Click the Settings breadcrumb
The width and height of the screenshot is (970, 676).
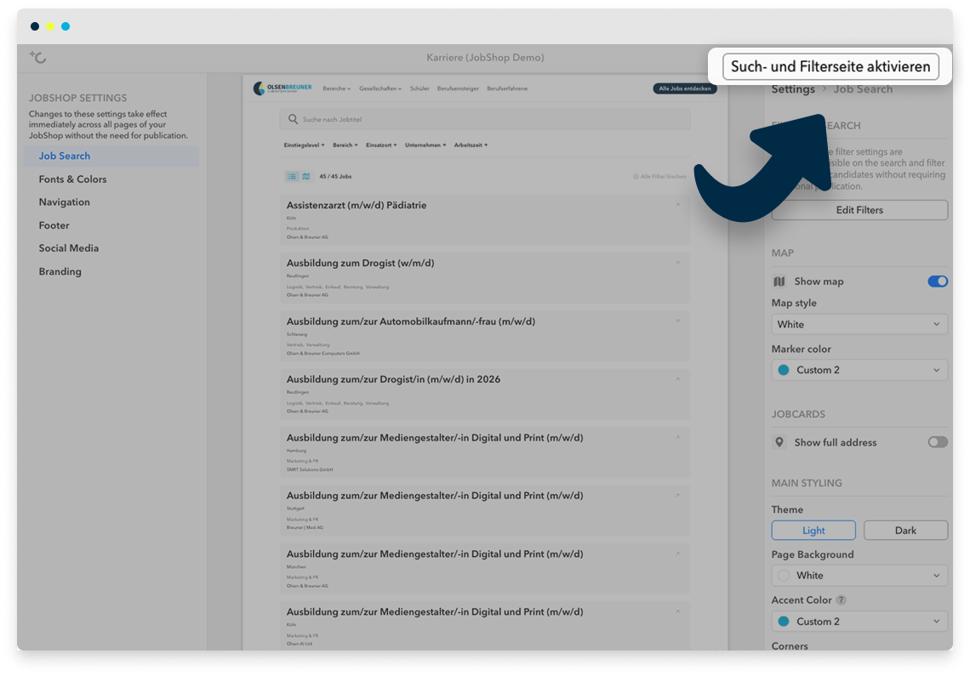(x=793, y=89)
